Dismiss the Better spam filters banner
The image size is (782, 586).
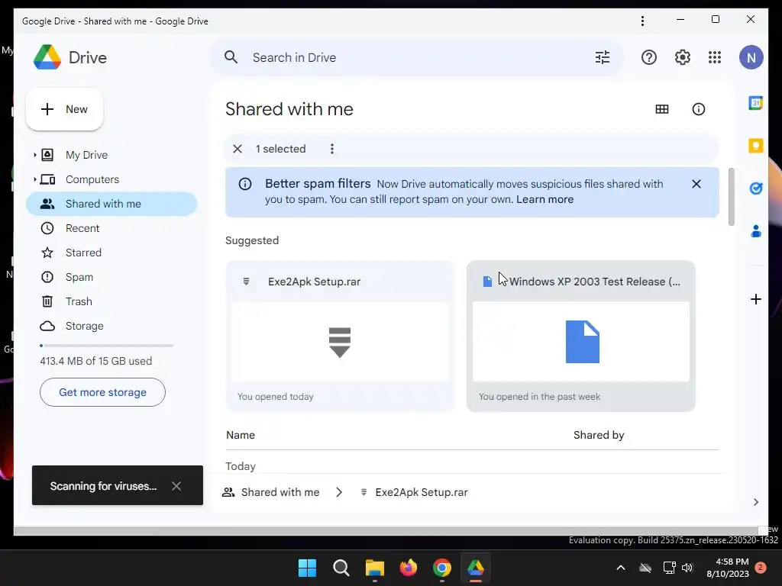tap(696, 184)
